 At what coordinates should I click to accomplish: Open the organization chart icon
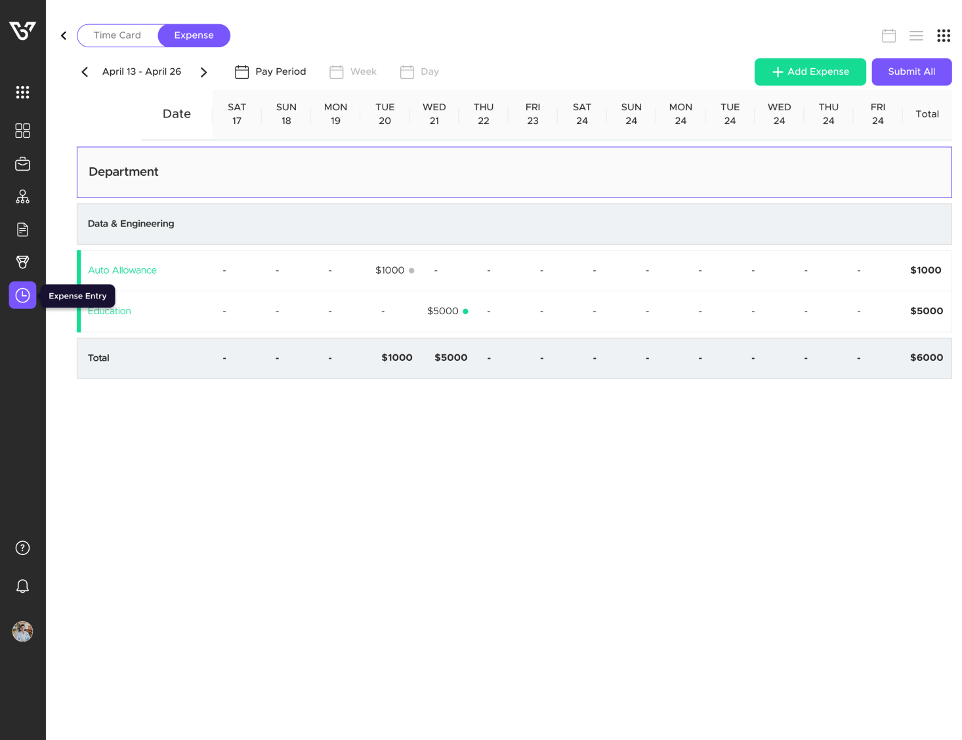[x=22, y=197]
